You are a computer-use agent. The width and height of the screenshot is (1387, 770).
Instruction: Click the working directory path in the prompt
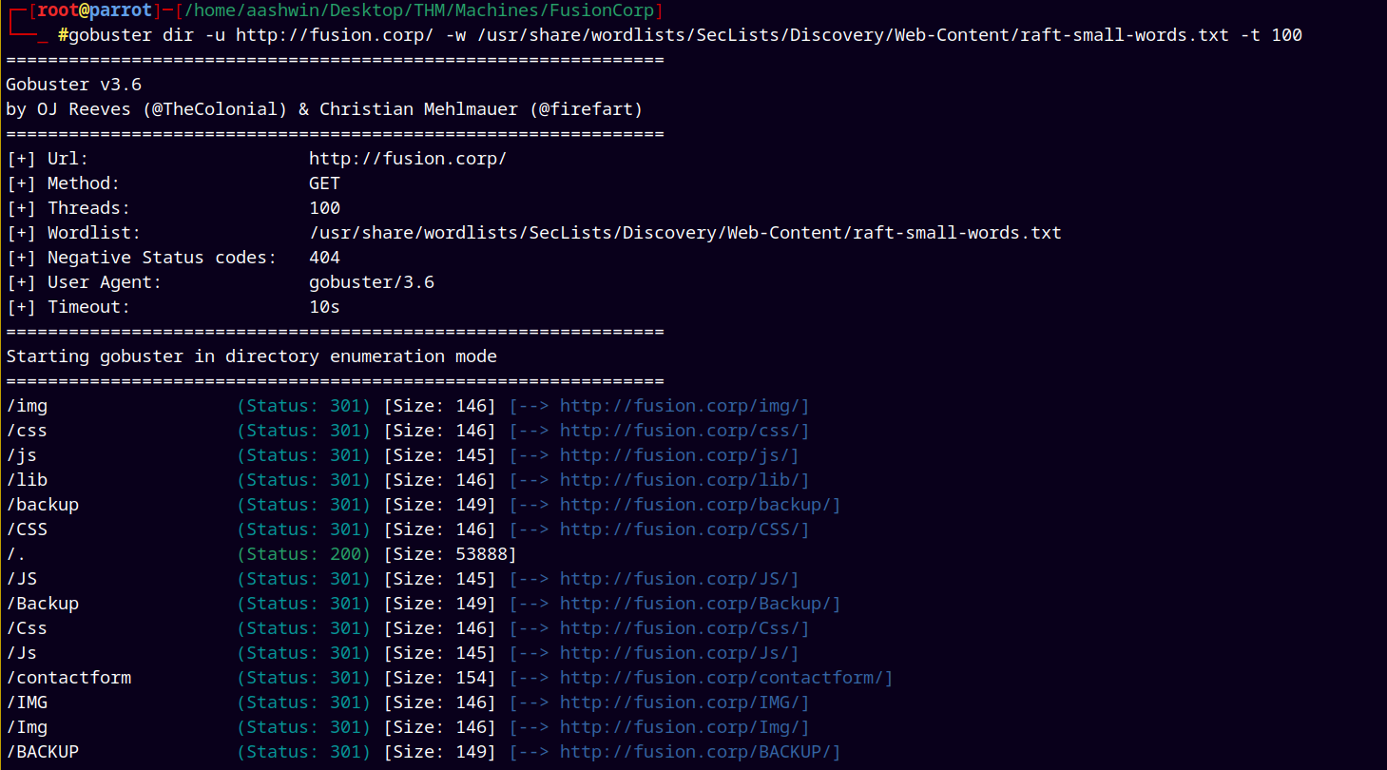click(x=418, y=10)
